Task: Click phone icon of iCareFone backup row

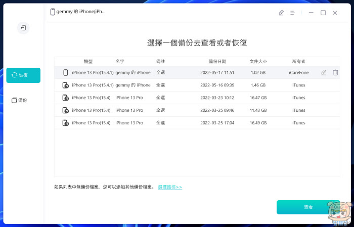Action: 66,72
